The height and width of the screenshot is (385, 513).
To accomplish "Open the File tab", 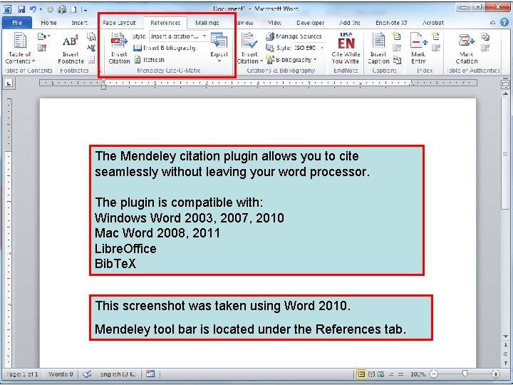I will pyautogui.click(x=17, y=23).
